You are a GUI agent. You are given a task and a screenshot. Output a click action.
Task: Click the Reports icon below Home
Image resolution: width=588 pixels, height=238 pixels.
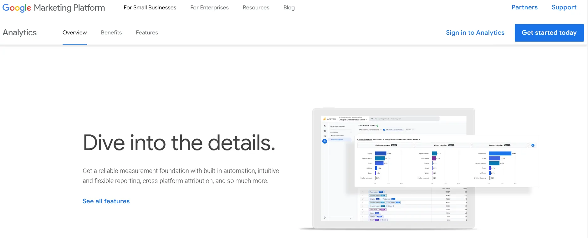pyautogui.click(x=325, y=131)
